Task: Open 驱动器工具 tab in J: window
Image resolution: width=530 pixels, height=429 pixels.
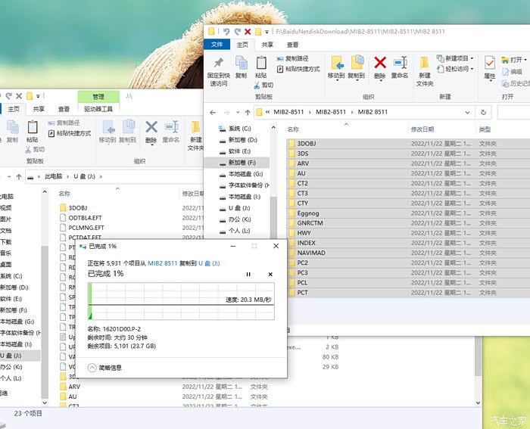Action: (98, 109)
